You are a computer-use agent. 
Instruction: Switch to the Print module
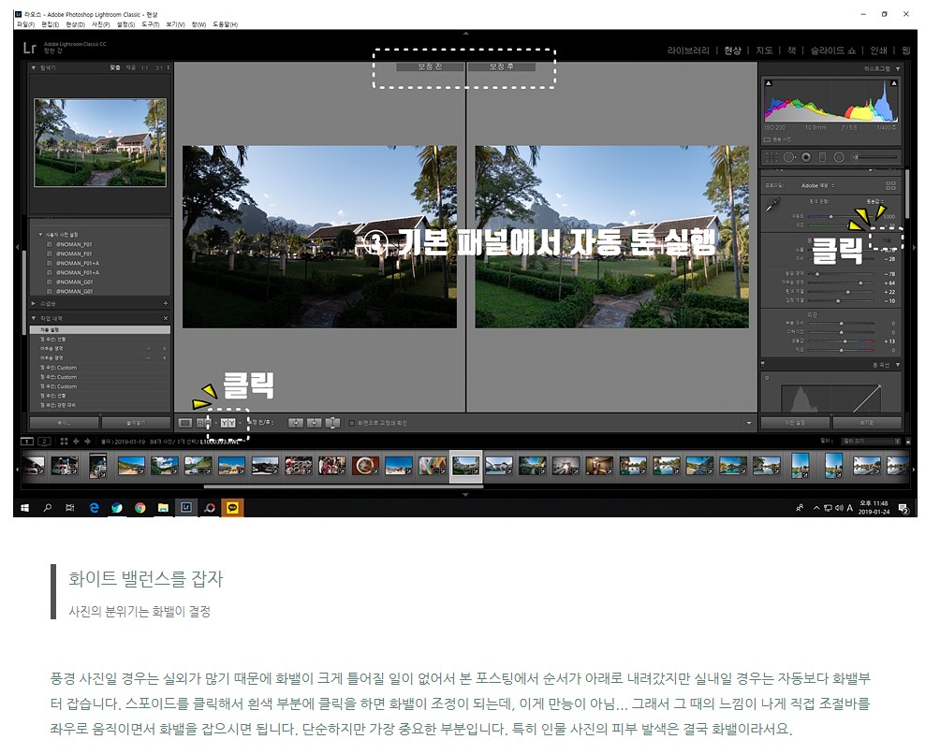pyautogui.click(x=878, y=51)
